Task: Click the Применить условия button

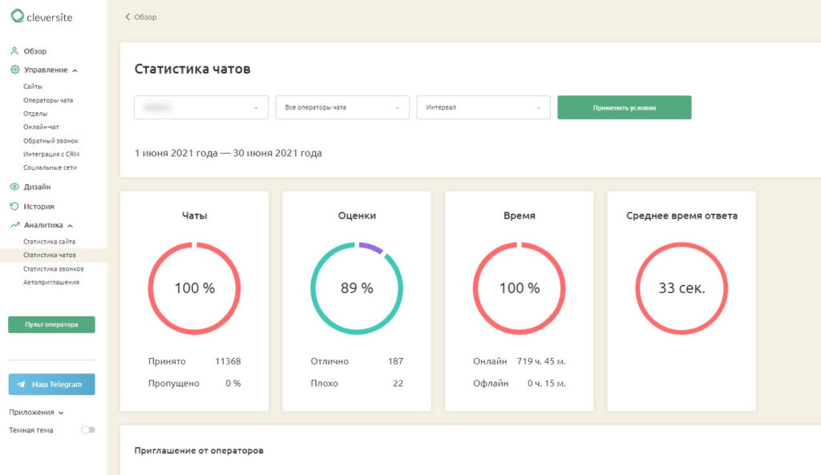Action: tap(624, 107)
